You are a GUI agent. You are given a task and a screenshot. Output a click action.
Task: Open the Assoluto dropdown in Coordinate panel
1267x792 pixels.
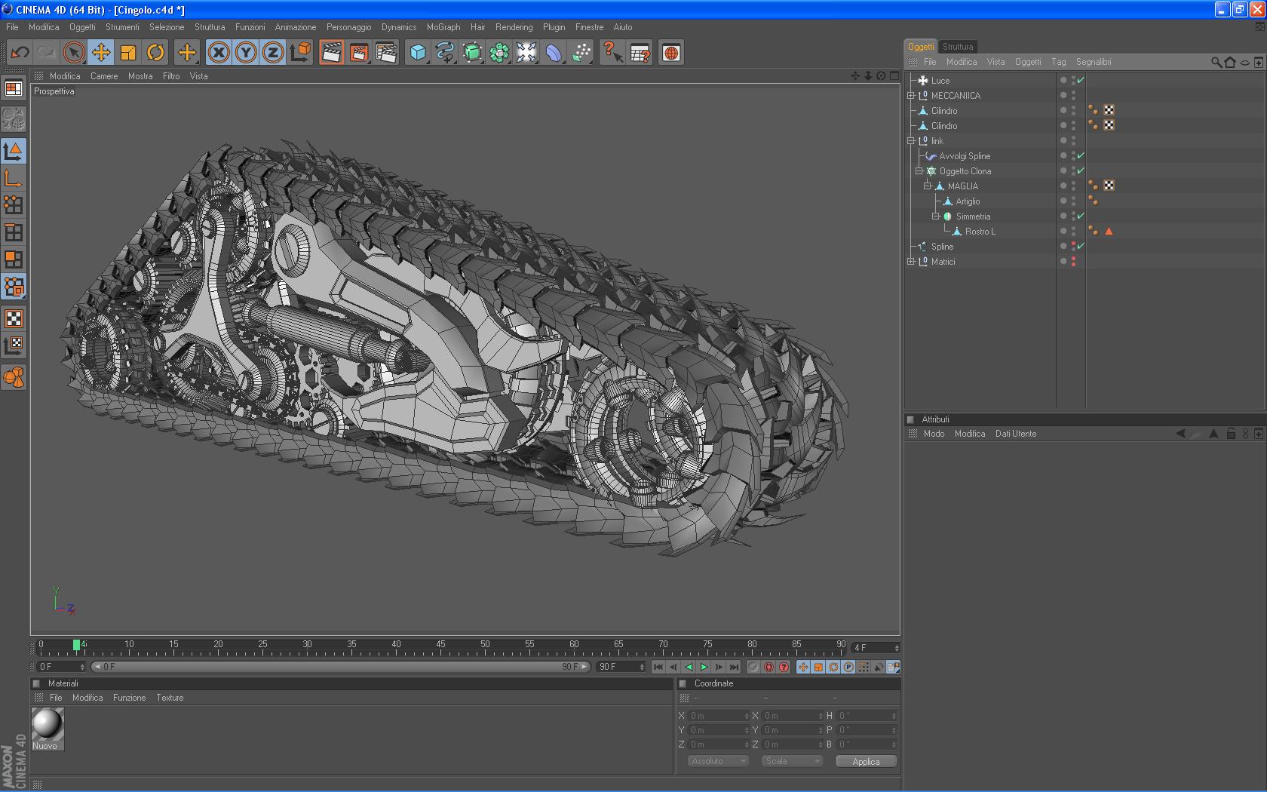point(717,761)
